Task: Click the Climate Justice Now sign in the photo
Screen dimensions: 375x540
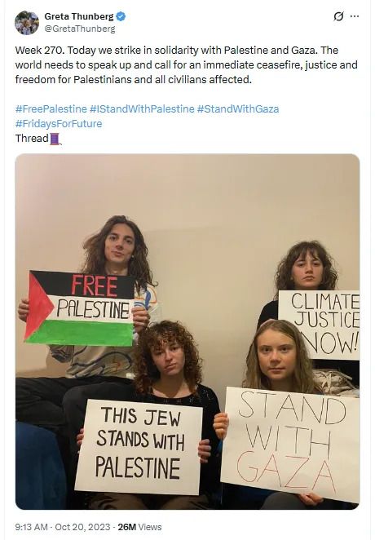Action: pos(319,325)
